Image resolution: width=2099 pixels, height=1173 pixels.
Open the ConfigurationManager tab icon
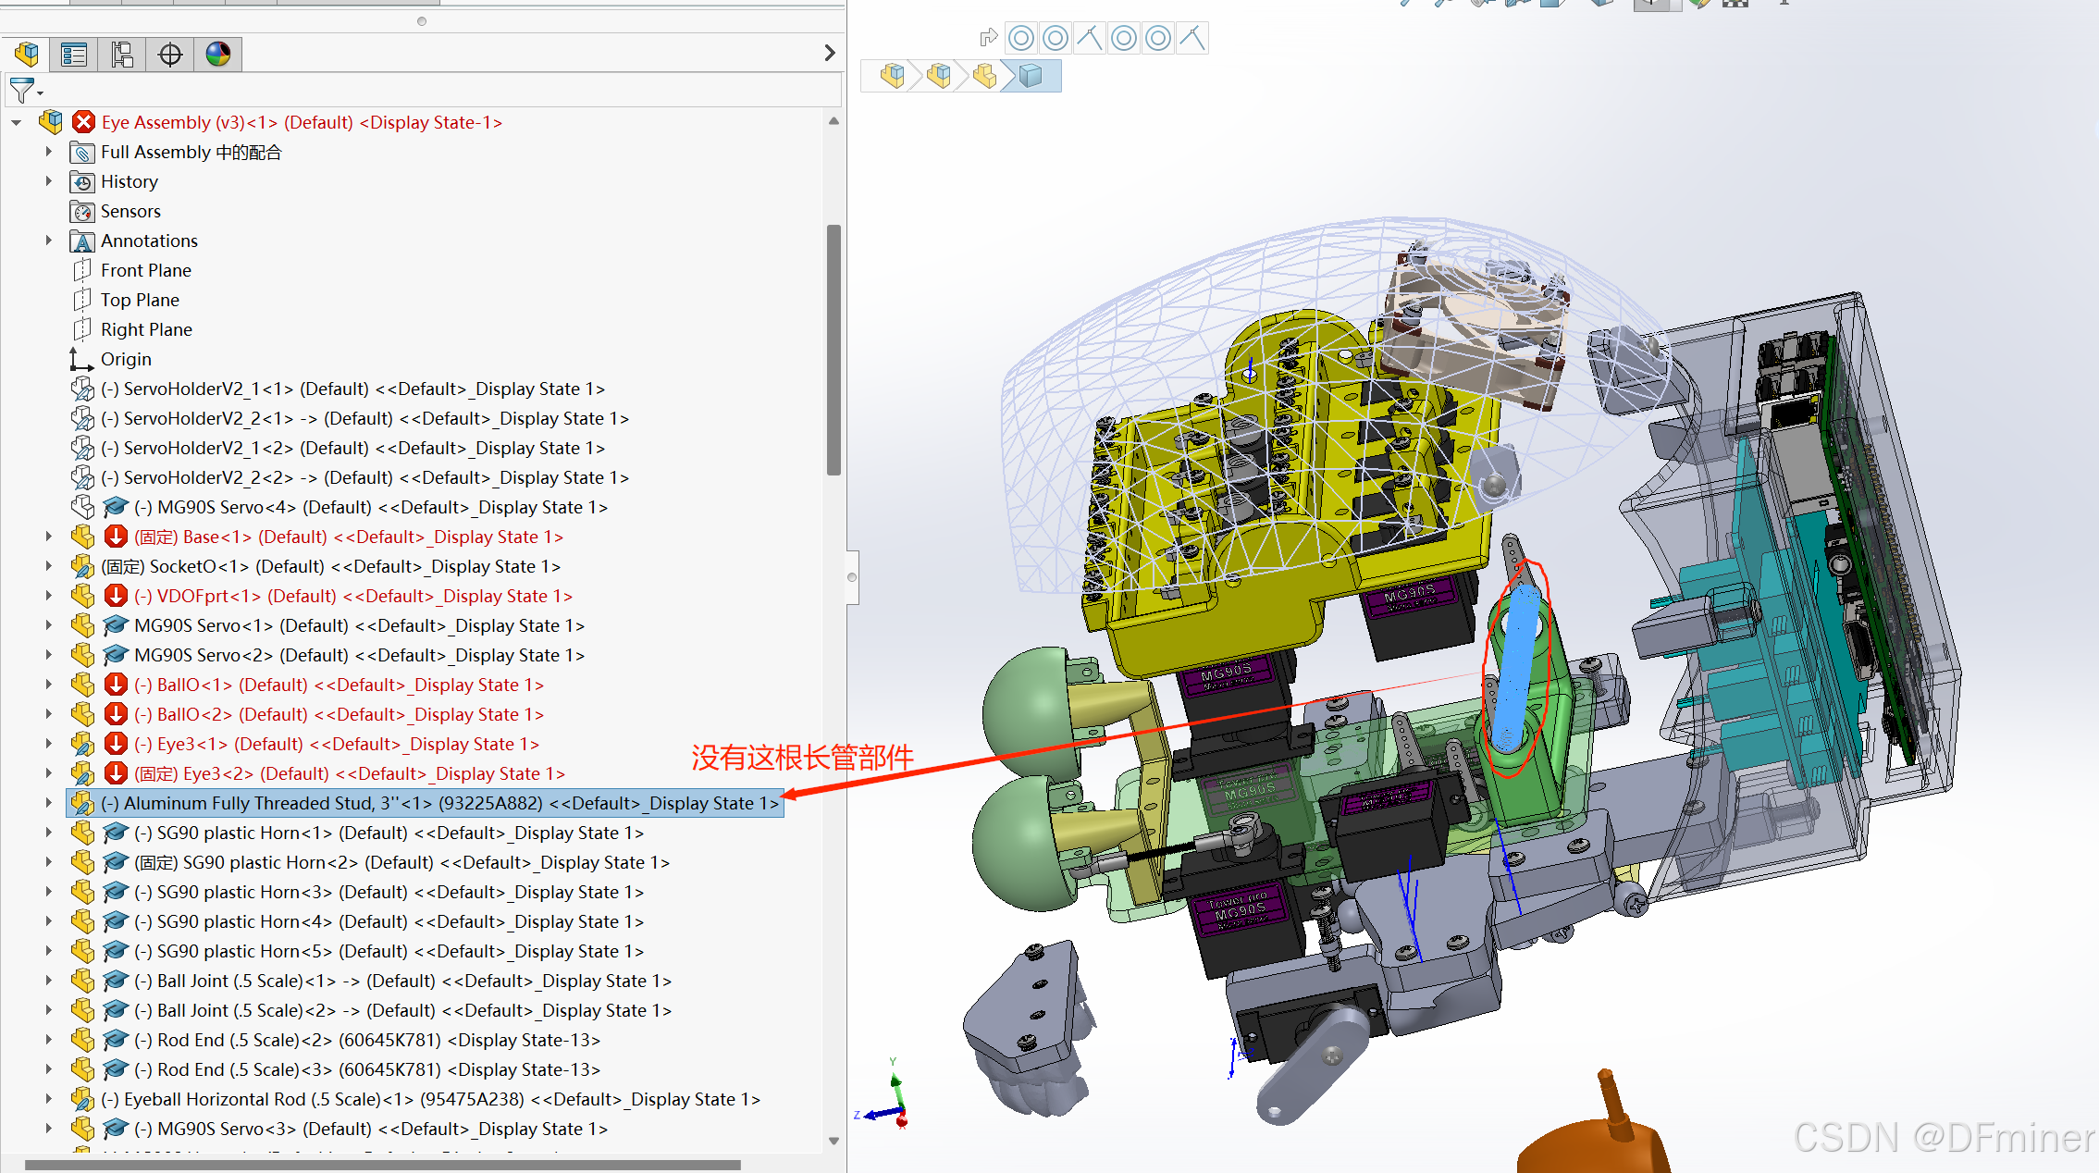pos(122,55)
